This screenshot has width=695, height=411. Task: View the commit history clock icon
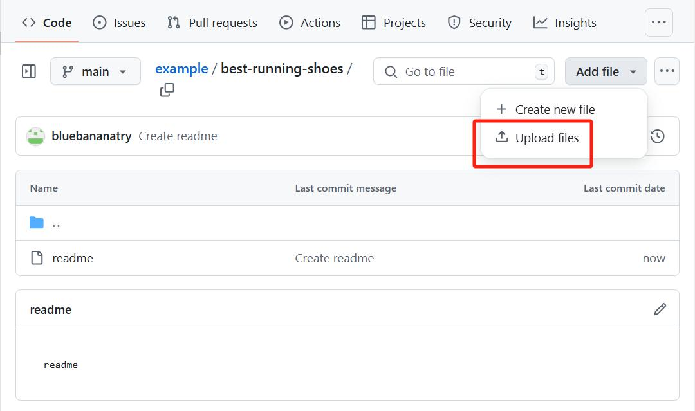point(657,136)
